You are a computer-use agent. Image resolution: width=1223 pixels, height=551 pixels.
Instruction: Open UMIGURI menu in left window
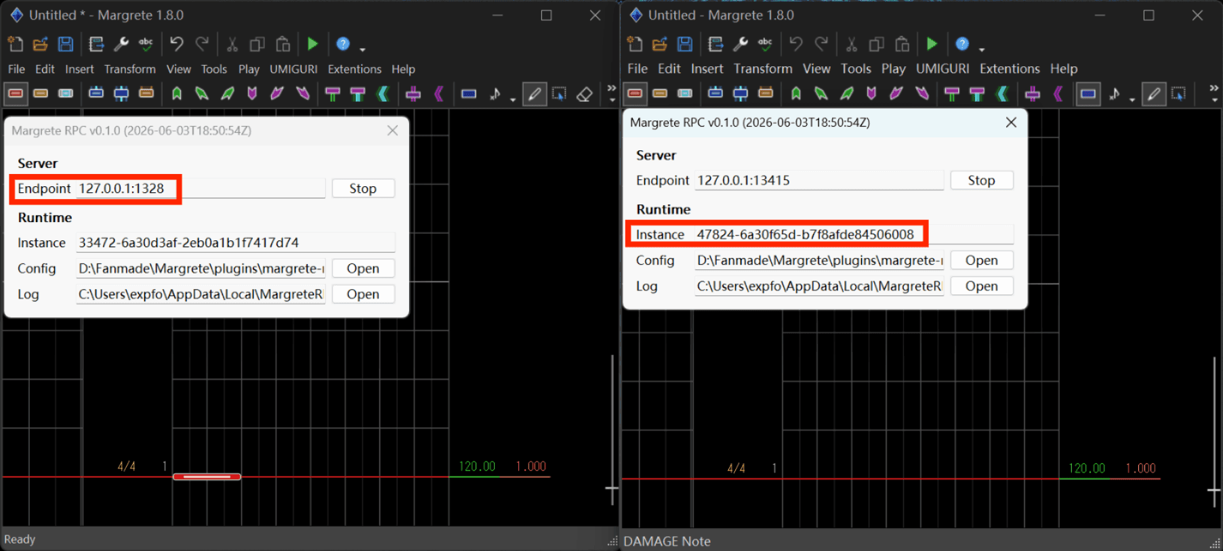coord(293,69)
